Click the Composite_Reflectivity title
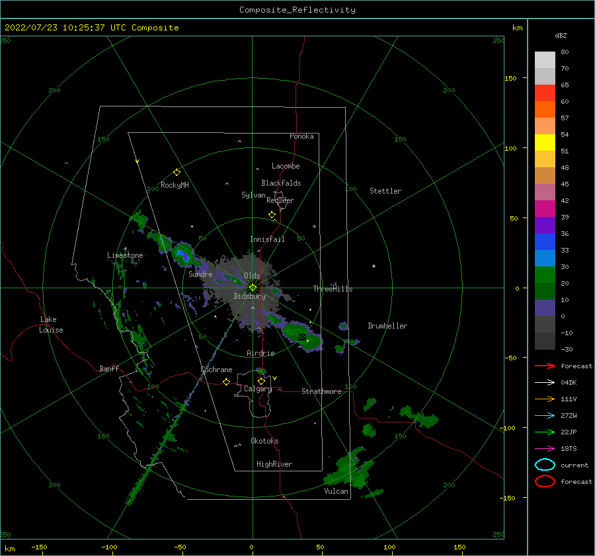 (297, 10)
